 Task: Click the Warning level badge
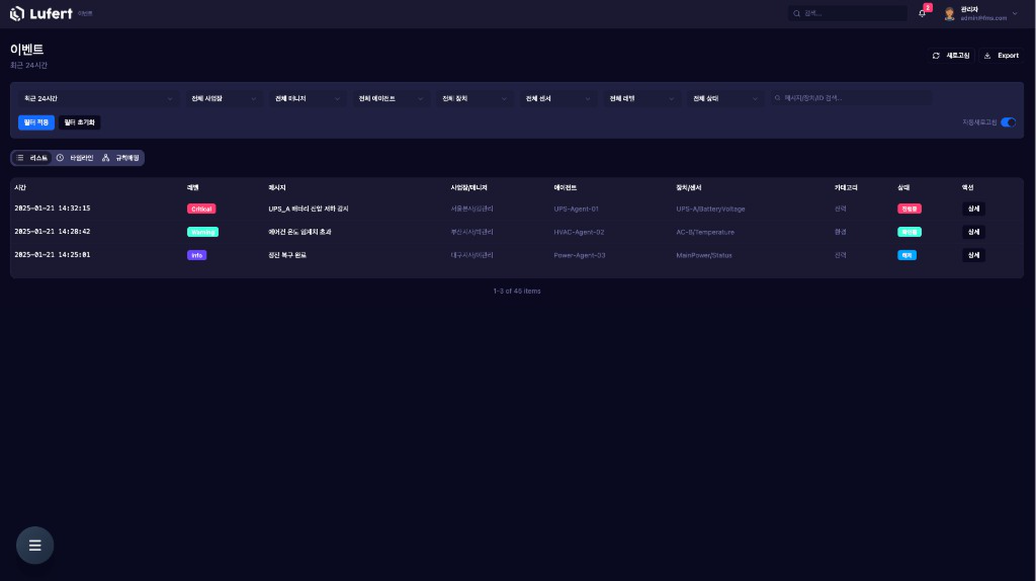203,232
